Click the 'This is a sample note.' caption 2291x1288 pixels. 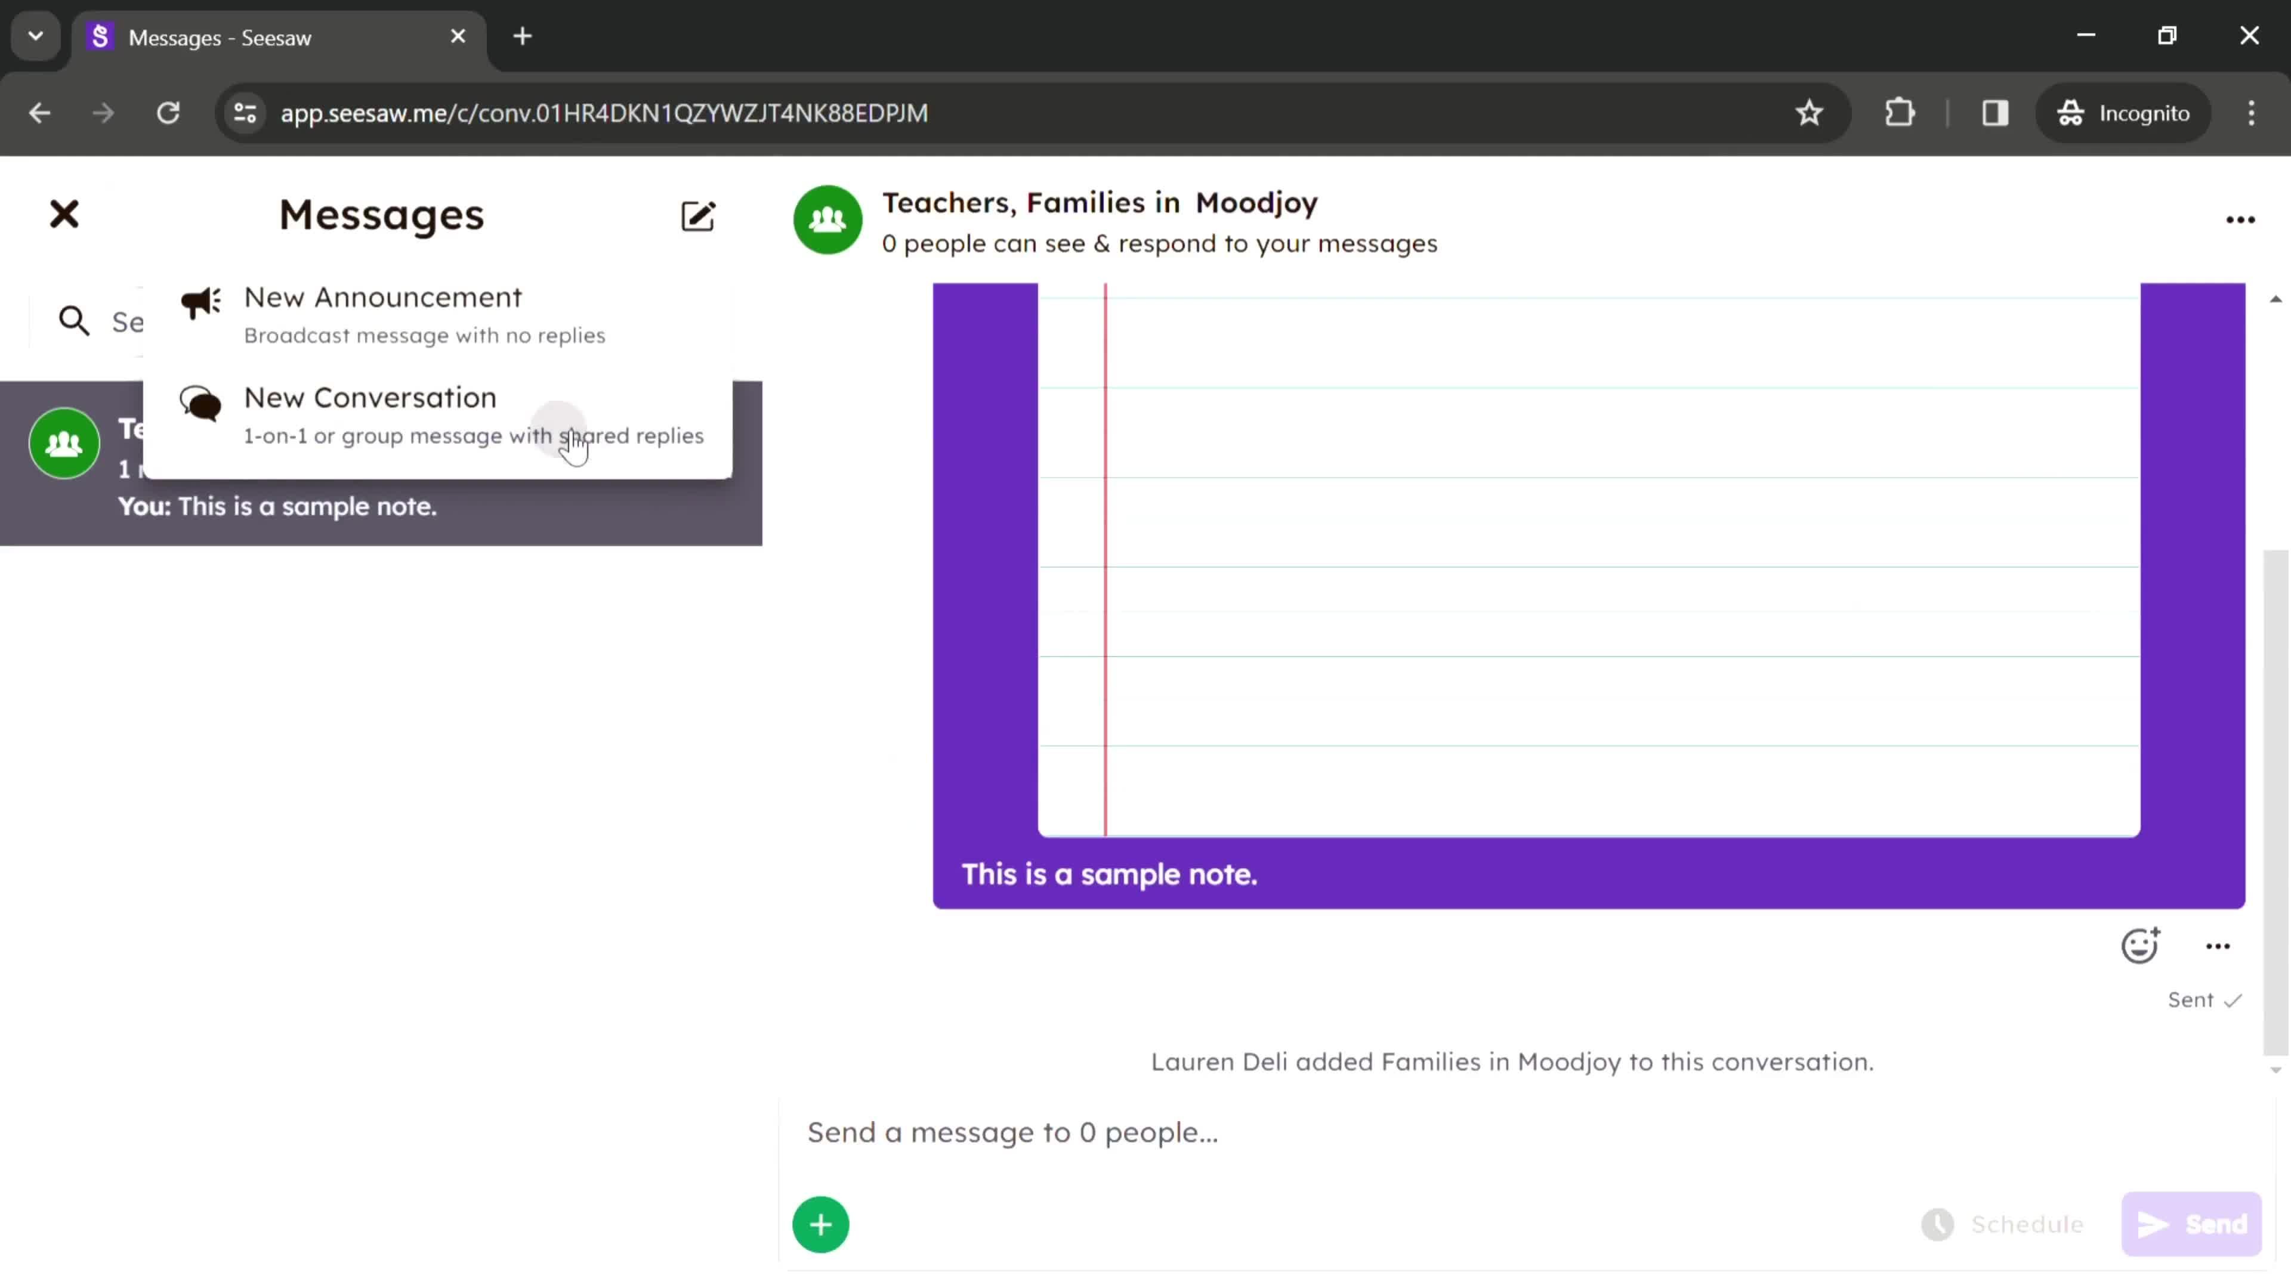(1109, 875)
